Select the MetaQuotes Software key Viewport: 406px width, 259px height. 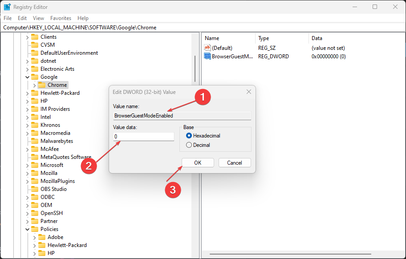[x=66, y=157]
